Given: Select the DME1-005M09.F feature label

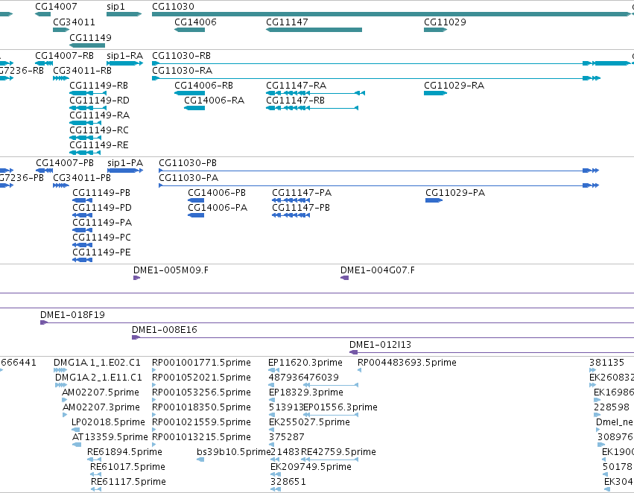Looking at the screenshot, I should (171, 270).
